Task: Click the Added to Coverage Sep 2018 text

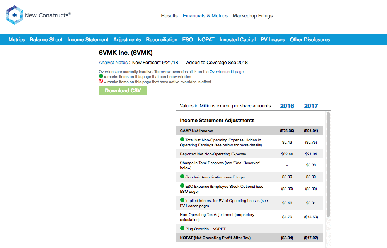Action: pos(217,63)
